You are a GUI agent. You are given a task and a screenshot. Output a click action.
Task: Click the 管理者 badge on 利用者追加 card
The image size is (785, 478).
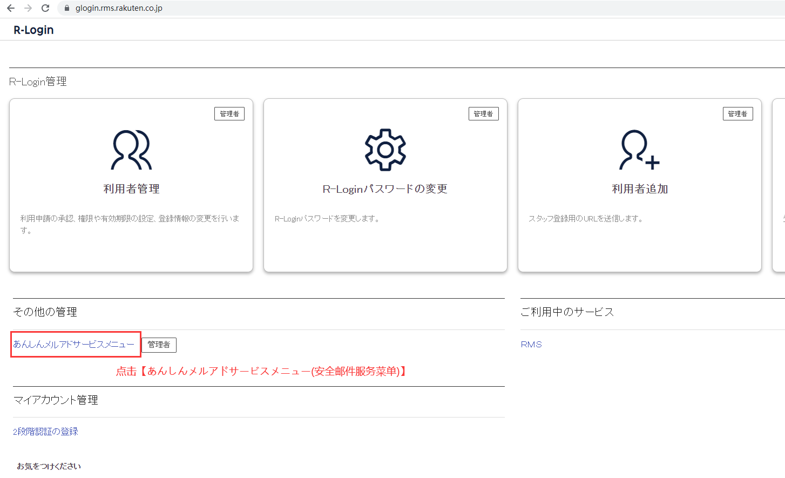point(738,114)
